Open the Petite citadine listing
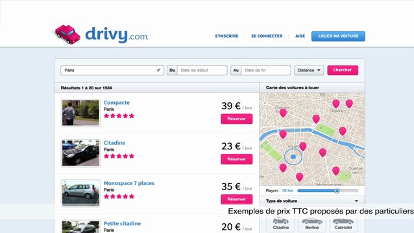The height and width of the screenshot is (233, 414). [x=122, y=223]
